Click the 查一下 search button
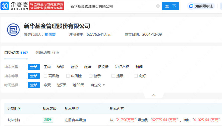The height and width of the screenshot is (126, 222). [x=171, y=6]
